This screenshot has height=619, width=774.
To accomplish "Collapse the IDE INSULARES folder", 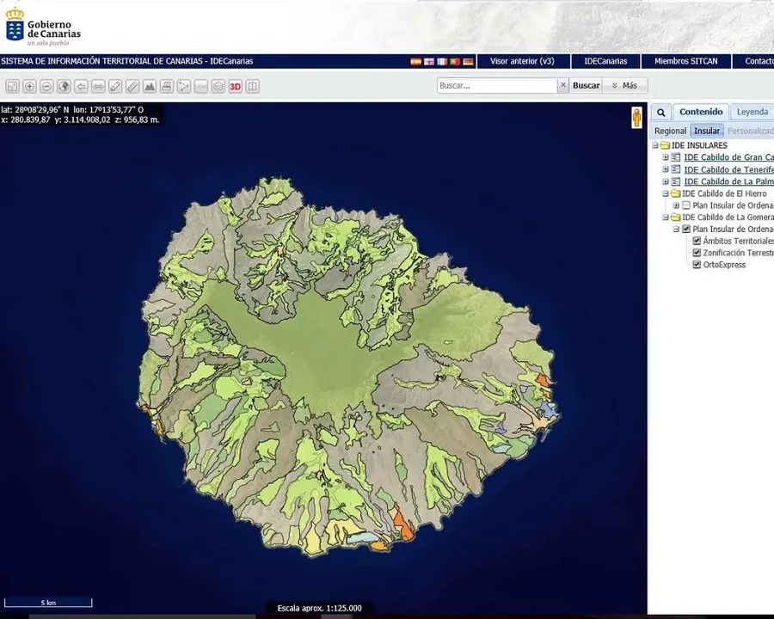I will coord(655,145).
